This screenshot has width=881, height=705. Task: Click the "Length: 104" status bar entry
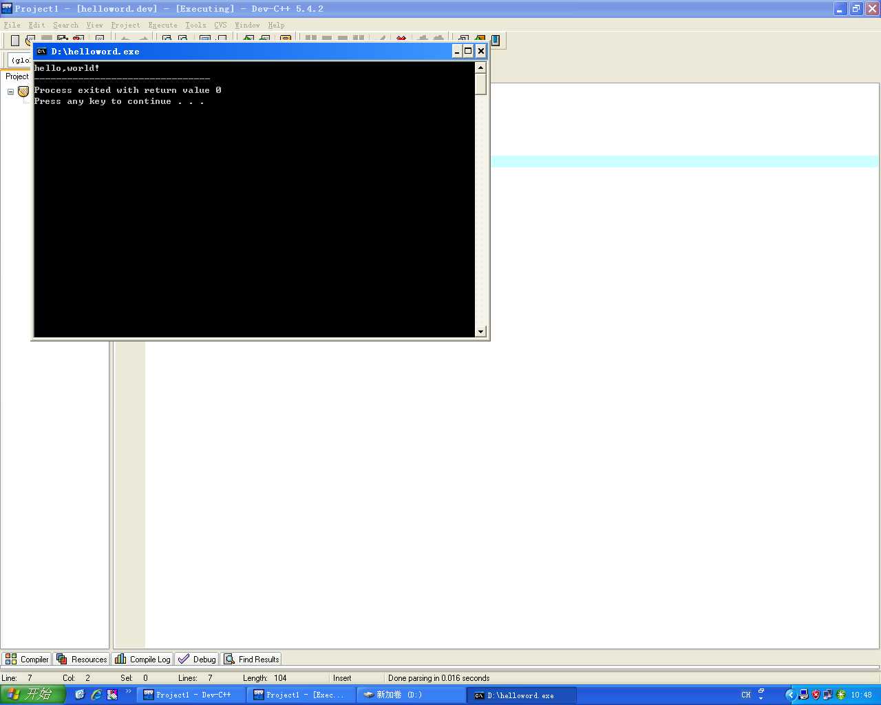point(265,678)
